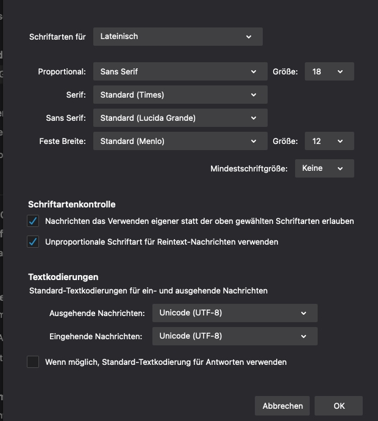Screen dimensions: 378x421
Task: Toggle 'Unproportionale Schriftart für Reintext-Nachrichten' checkbox
Action: tap(34, 242)
